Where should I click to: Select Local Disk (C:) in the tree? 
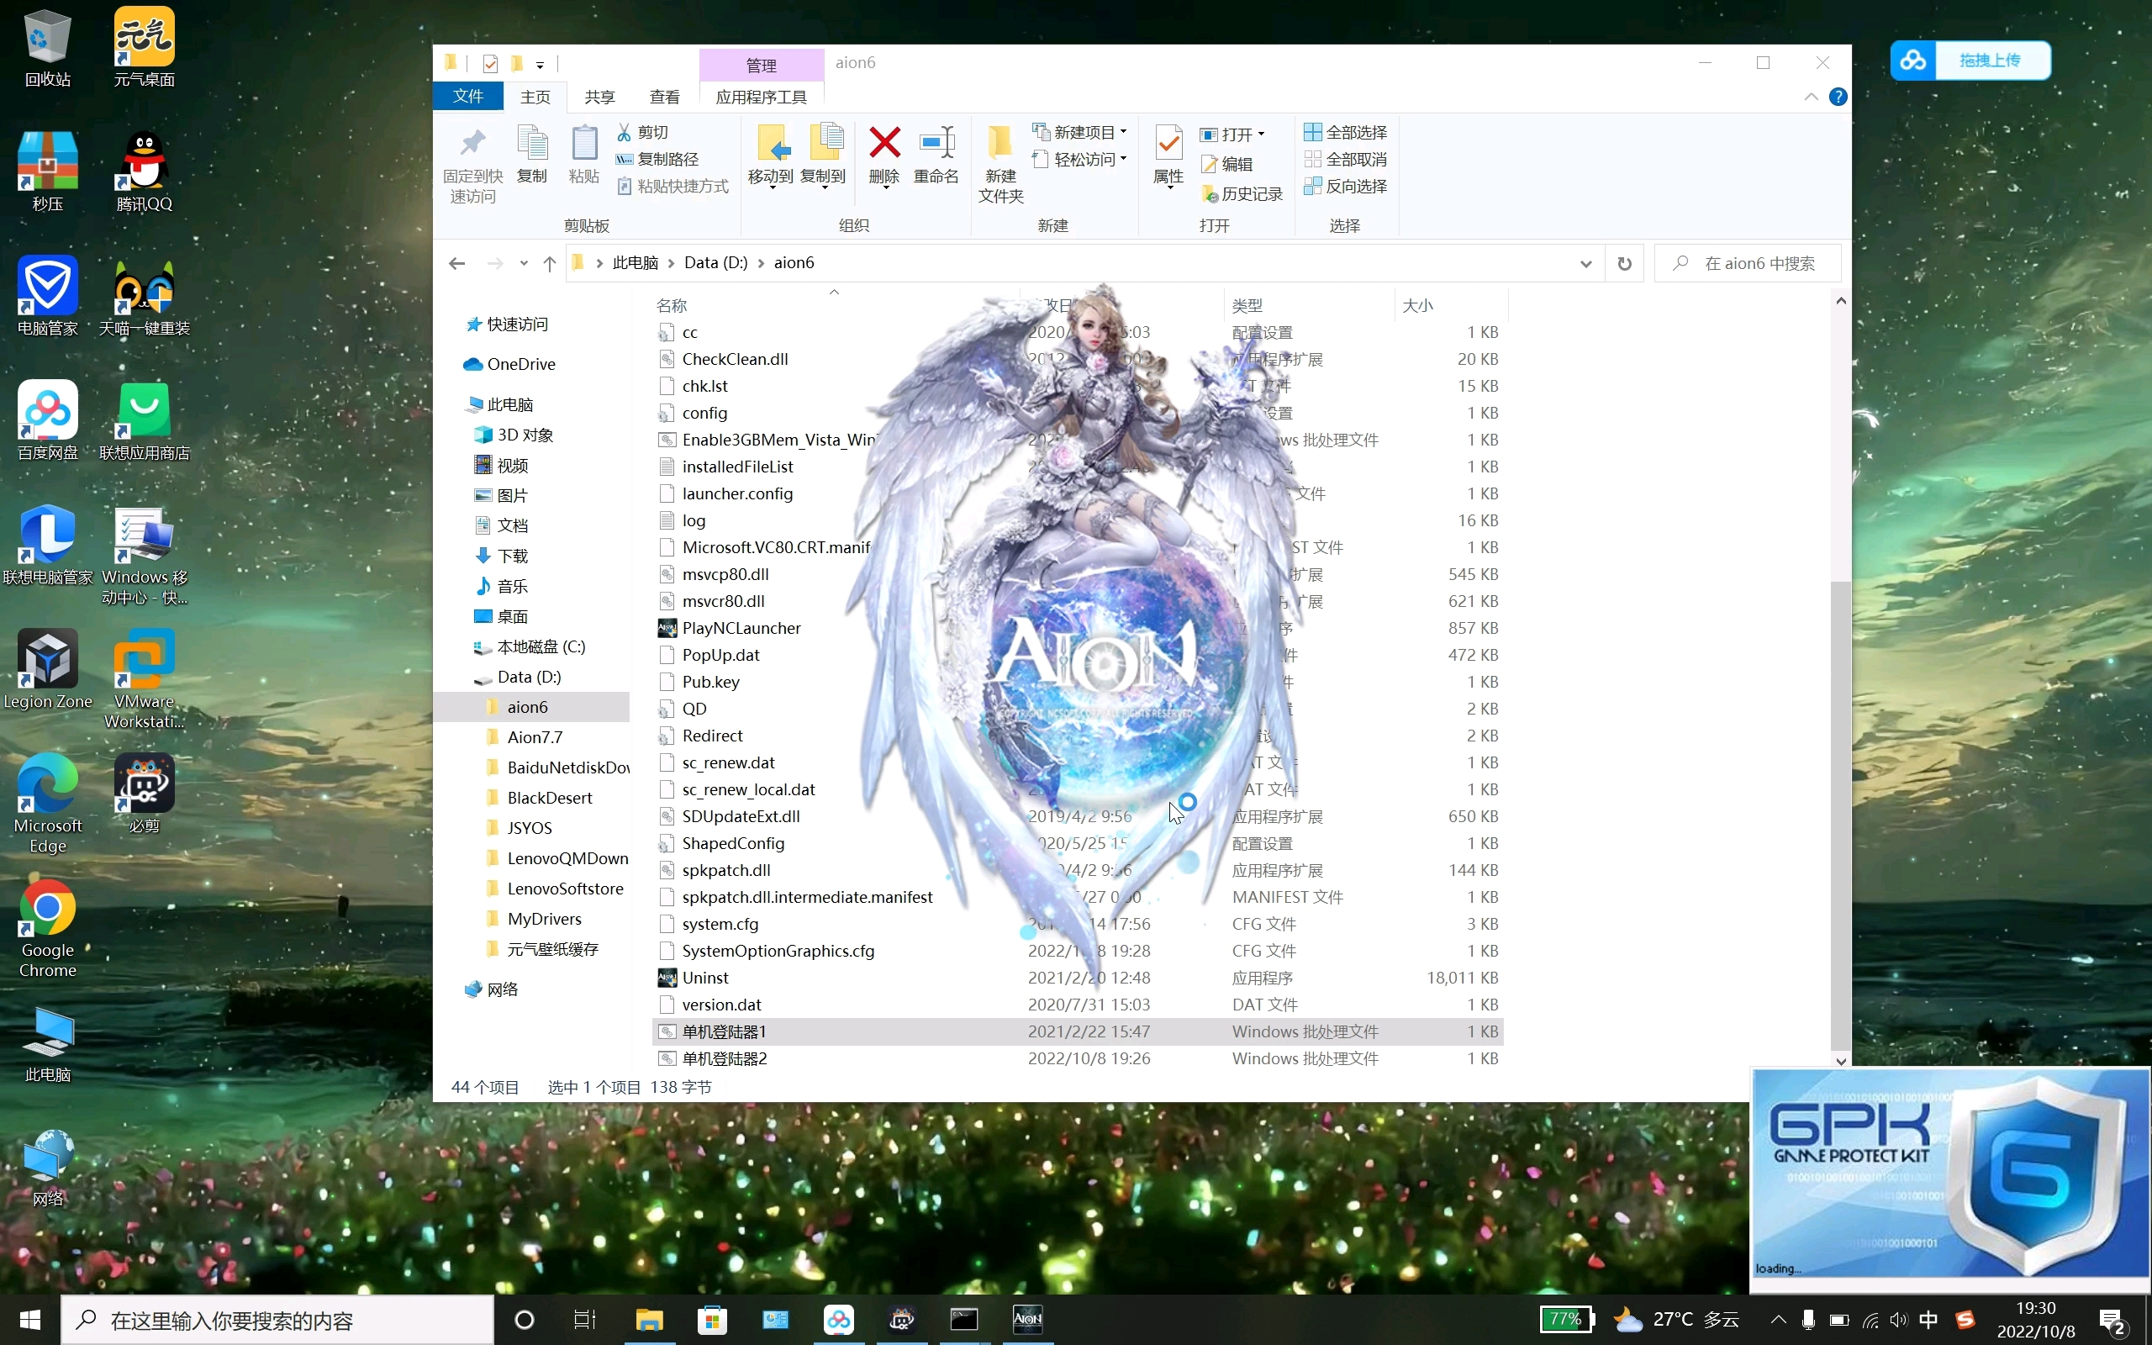pyautogui.click(x=530, y=646)
